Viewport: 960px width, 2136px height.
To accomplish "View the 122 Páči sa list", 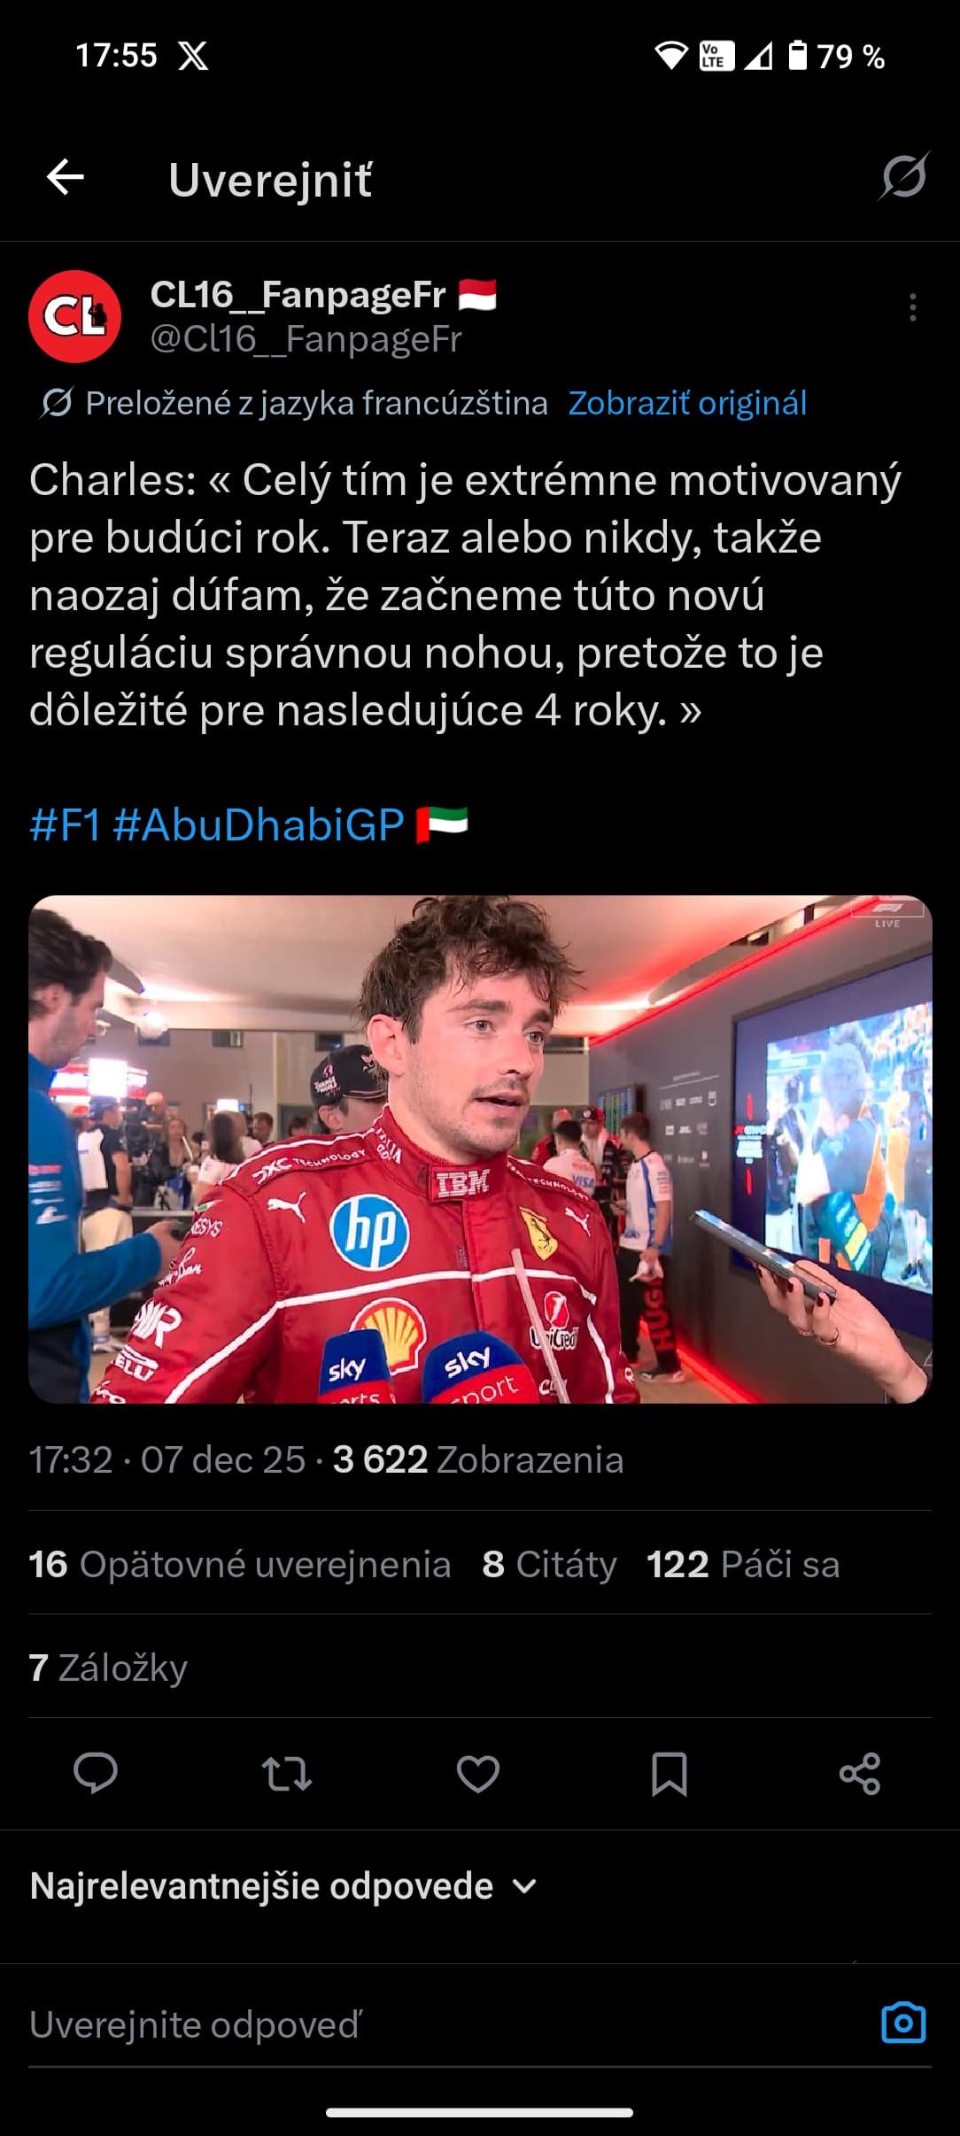I will click(x=743, y=1565).
